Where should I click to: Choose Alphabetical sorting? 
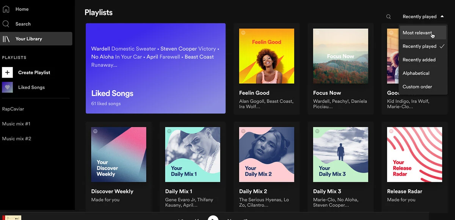click(x=416, y=73)
